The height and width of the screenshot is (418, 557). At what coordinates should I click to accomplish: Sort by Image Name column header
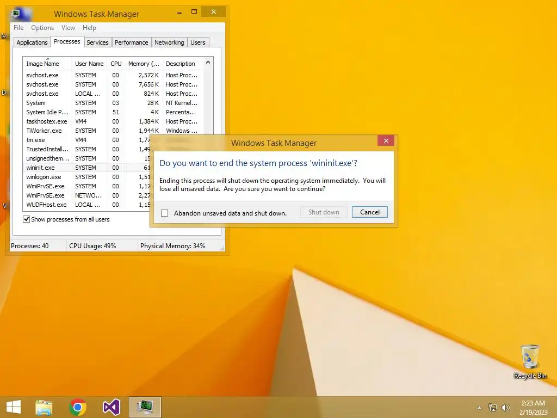tap(47, 64)
